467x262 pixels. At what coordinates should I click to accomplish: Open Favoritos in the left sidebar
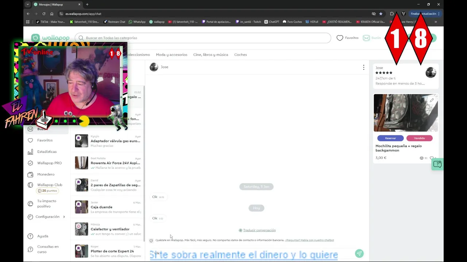45,140
